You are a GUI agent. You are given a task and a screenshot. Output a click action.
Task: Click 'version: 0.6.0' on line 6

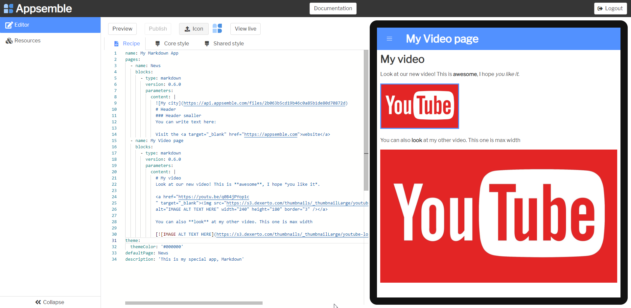(163, 84)
